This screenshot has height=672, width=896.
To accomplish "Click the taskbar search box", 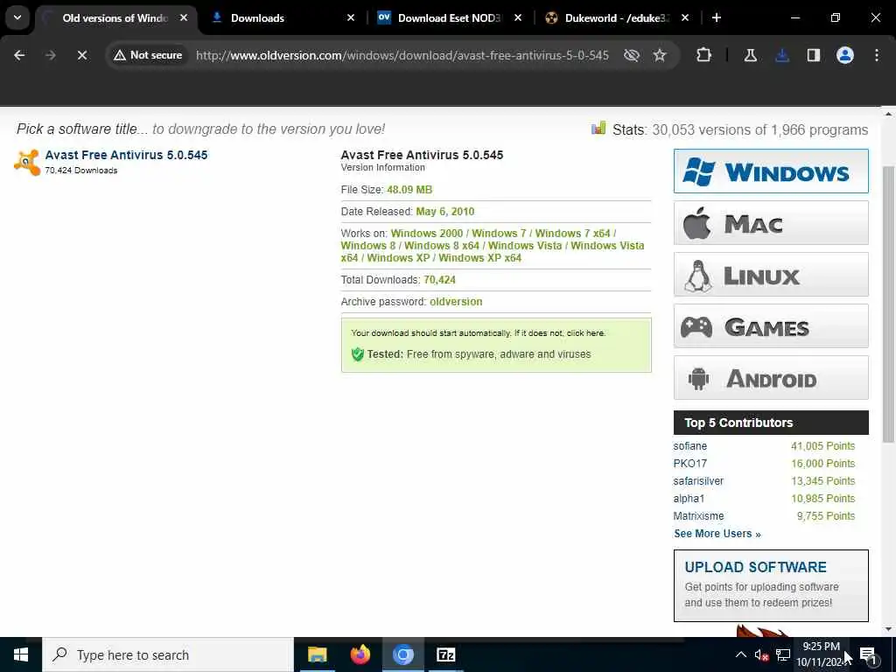I will (167, 654).
